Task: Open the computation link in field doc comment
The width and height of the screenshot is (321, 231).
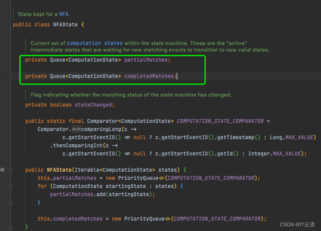Action: 84,43
